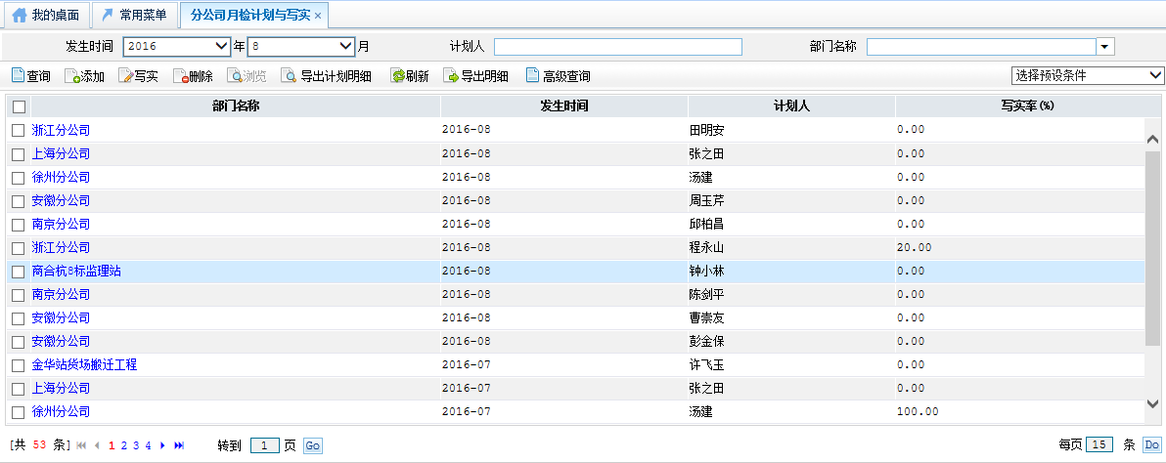Click the 计划人 text input field

click(617, 46)
